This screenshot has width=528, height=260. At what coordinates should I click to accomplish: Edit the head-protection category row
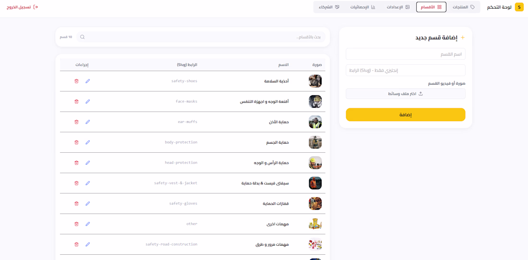[88, 163]
